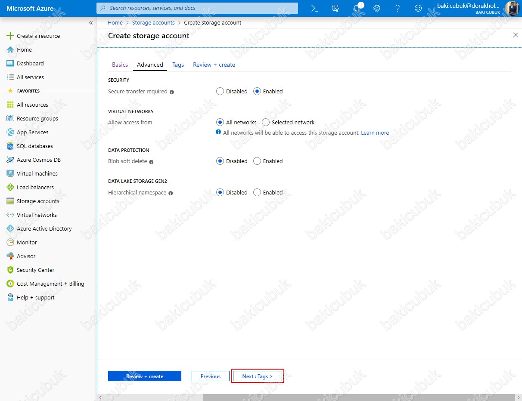This screenshot has width=522, height=401.
Task: Click the SQL databases icon
Action: [x=10, y=146]
